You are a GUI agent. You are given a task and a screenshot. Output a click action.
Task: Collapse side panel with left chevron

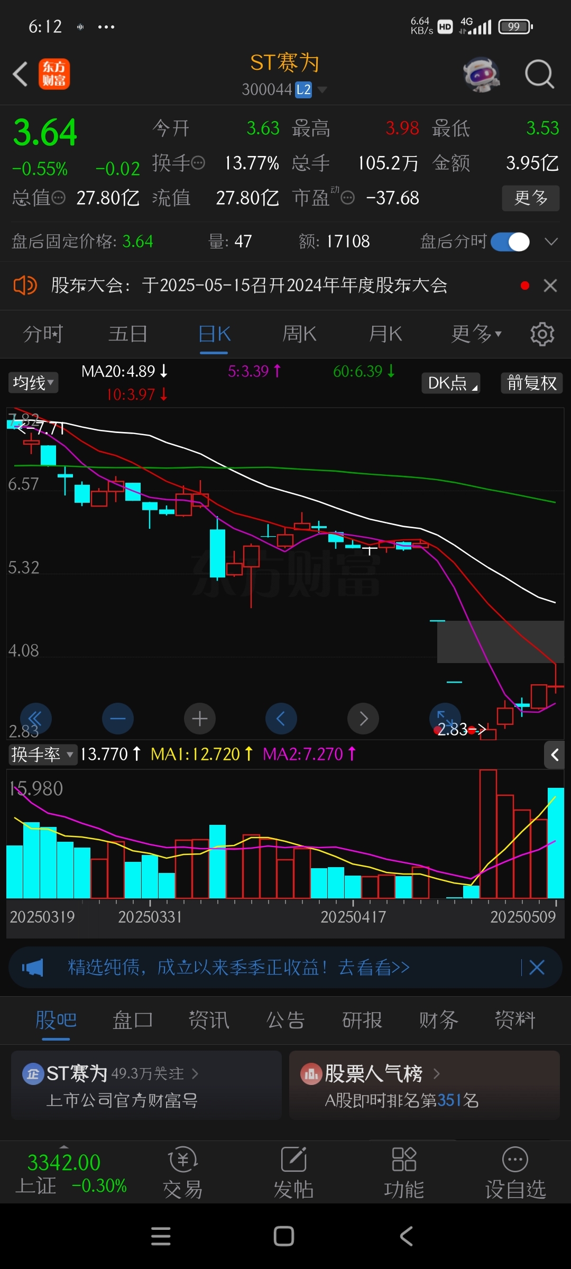(x=554, y=755)
